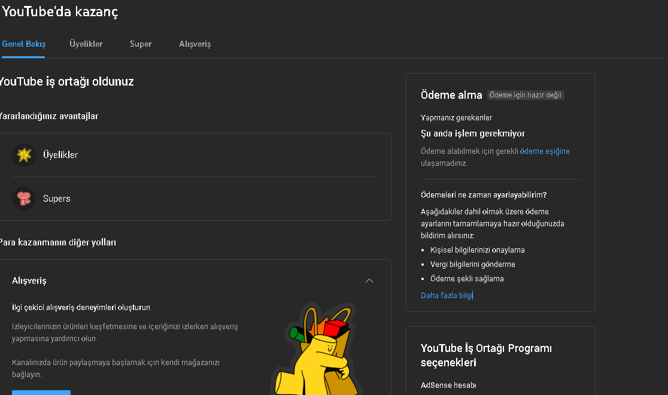The width and height of the screenshot is (668, 395).
Task: Select the Üyelikler advantage row text
Action: (60, 154)
